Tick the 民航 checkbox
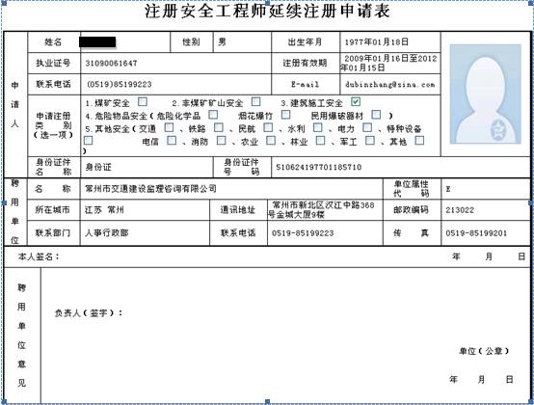534x405 pixels. coord(268,127)
